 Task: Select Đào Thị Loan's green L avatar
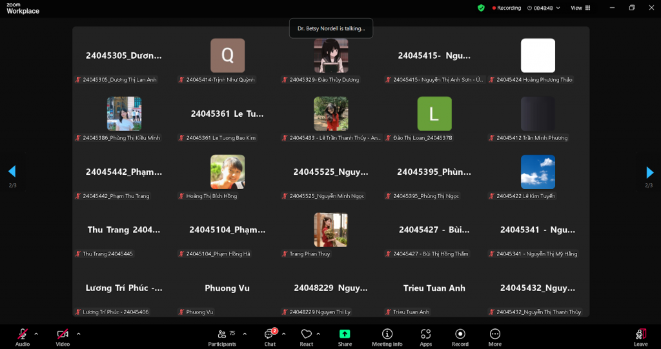[434, 114]
